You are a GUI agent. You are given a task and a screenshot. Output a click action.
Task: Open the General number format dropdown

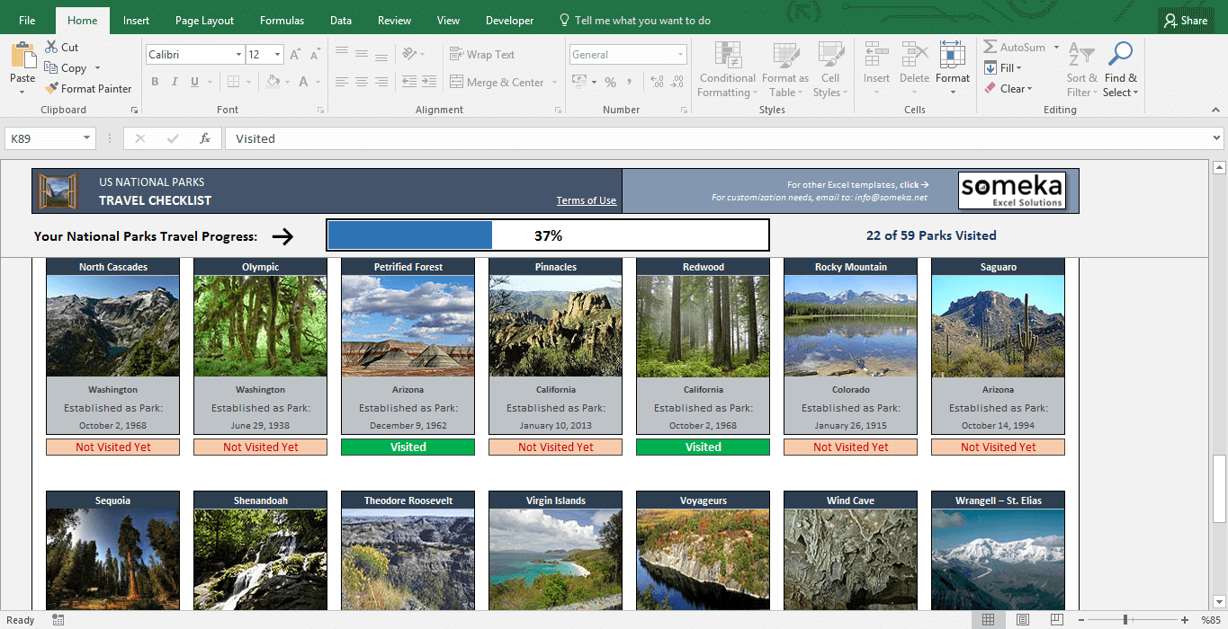(x=681, y=55)
